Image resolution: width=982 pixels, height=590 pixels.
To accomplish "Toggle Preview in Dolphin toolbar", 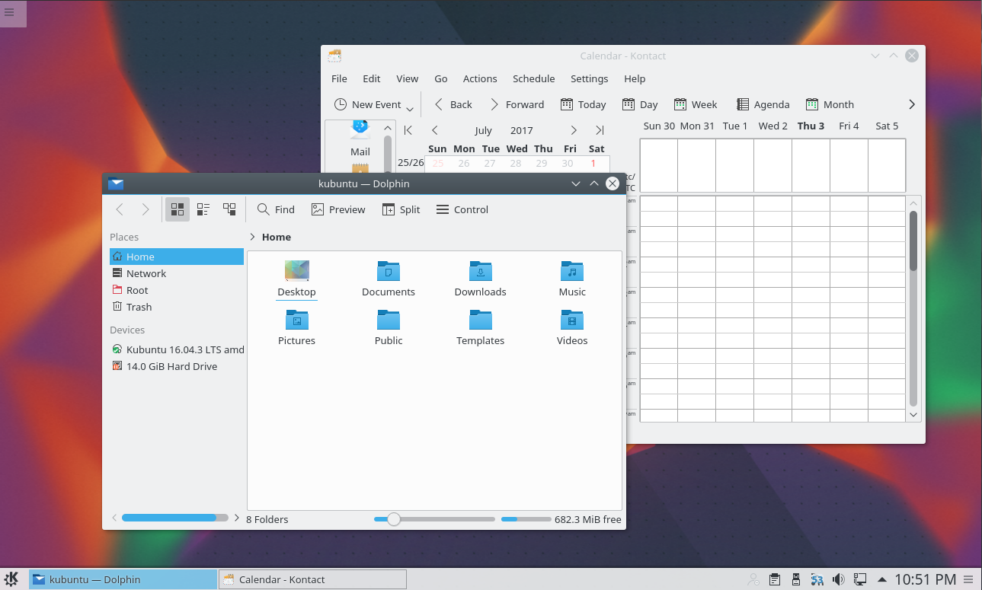I will pyautogui.click(x=338, y=209).
